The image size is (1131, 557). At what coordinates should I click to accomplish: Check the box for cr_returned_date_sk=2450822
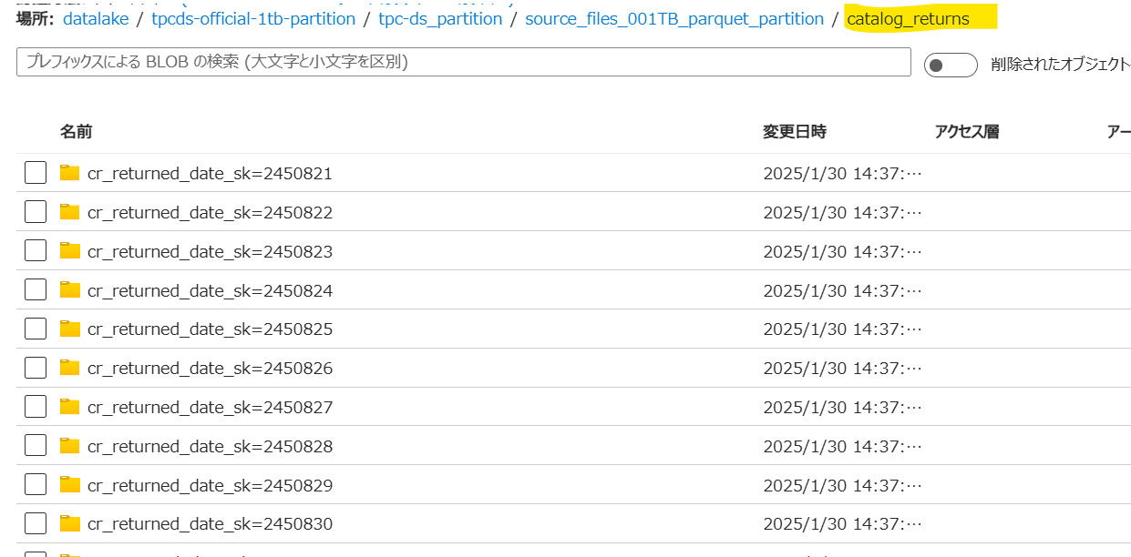point(36,212)
